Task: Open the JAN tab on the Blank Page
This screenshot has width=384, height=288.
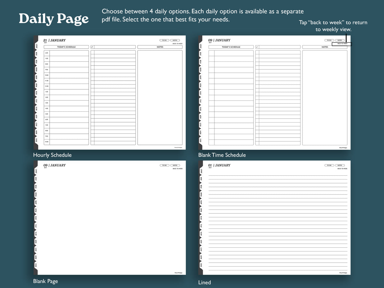Action: coord(36,179)
